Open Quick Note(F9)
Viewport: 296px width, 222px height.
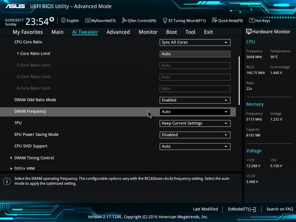tap(227, 21)
